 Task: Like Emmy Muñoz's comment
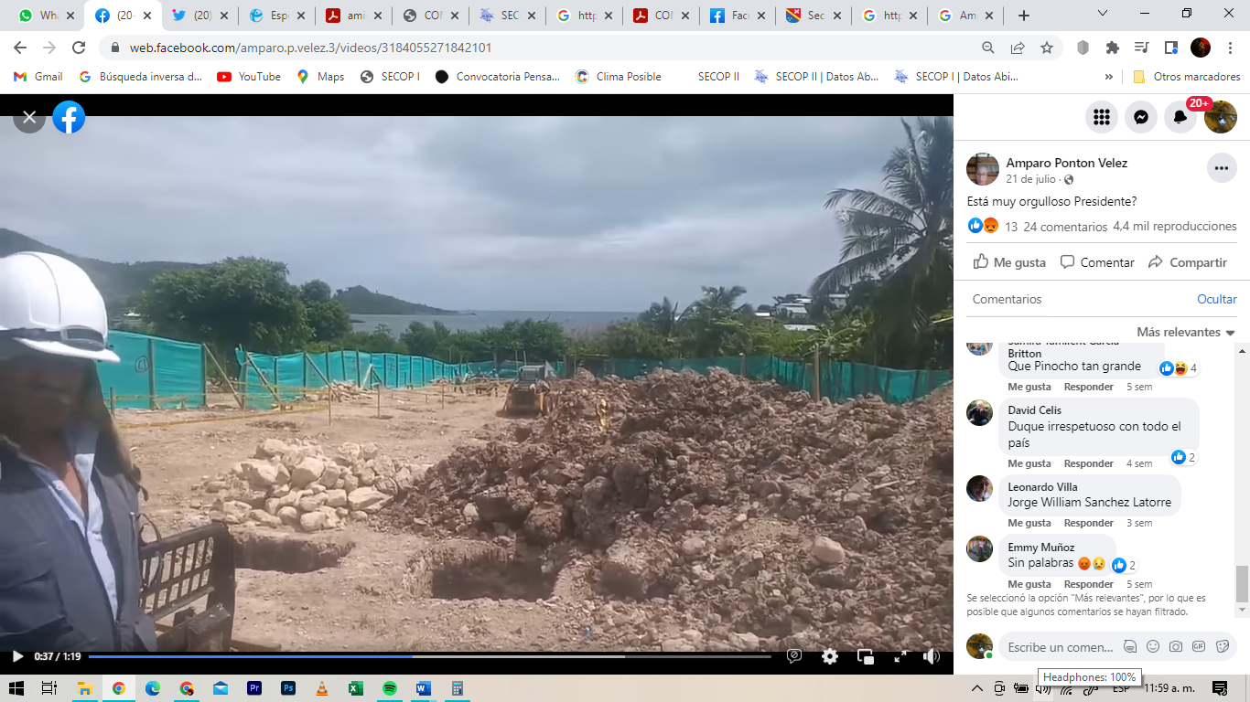click(x=1029, y=584)
